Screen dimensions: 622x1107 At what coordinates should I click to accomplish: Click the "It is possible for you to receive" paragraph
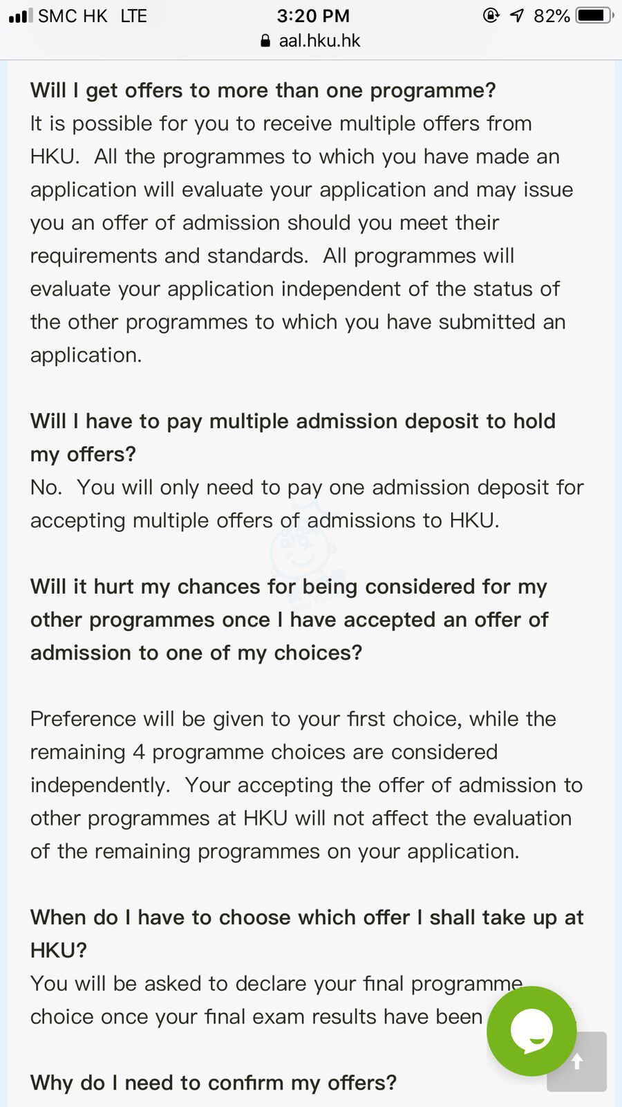coord(301,239)
